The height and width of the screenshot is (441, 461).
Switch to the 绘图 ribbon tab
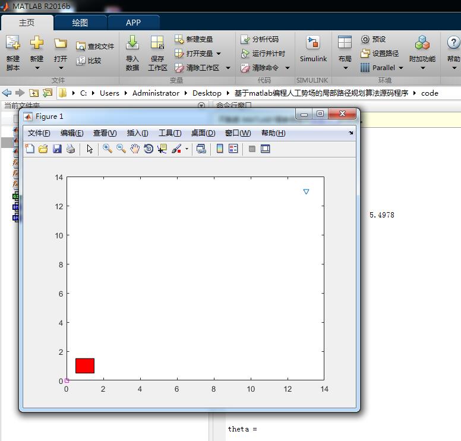[x=80, y=23]
